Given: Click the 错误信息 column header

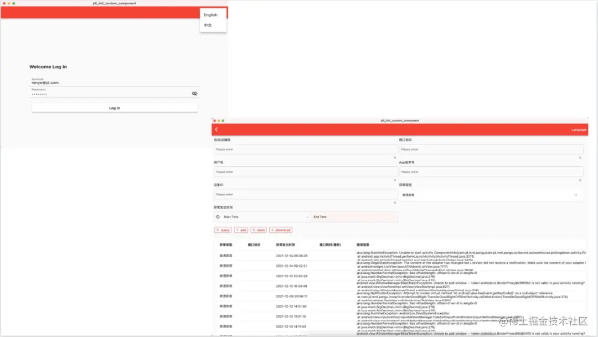Looking at the screenshot, I should [363, 244].
